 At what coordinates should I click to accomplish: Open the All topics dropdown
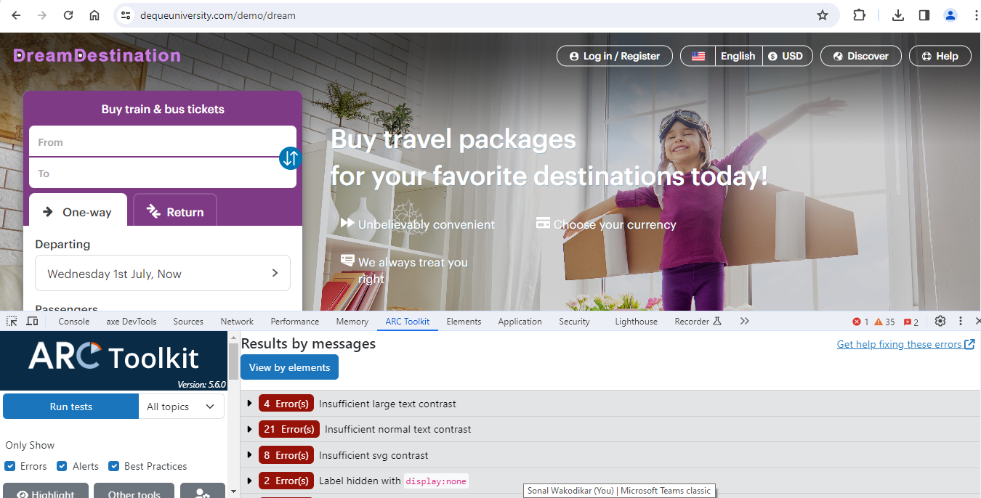(x=182, y=407)
